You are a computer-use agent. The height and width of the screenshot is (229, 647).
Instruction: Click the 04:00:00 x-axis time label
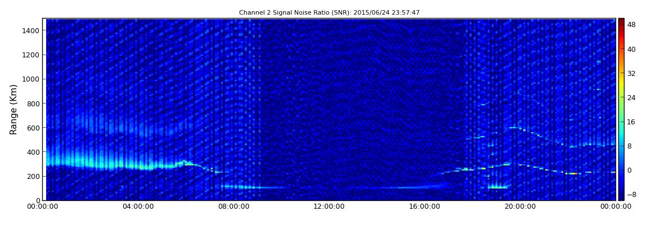138,206
